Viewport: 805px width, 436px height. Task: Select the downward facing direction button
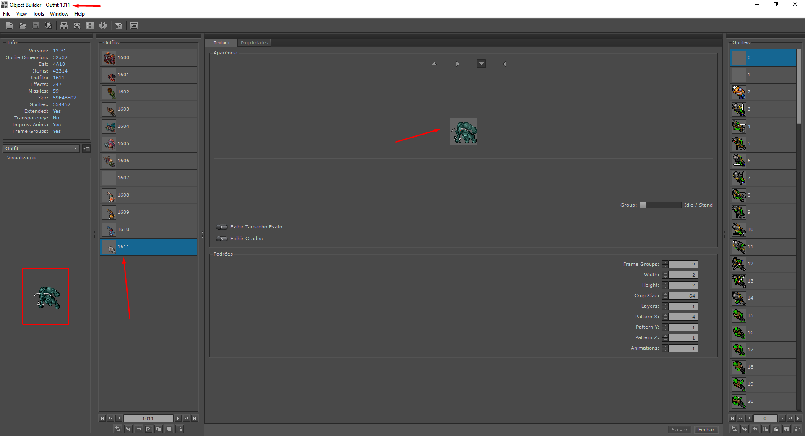coord(481,64)
